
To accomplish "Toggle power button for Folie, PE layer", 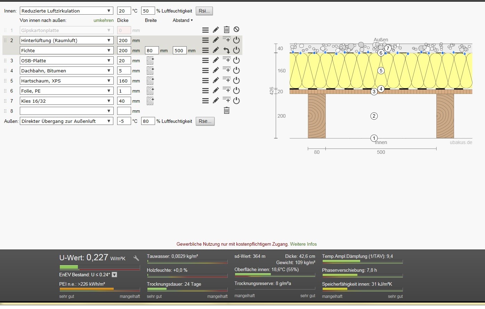I will (236, 90).
